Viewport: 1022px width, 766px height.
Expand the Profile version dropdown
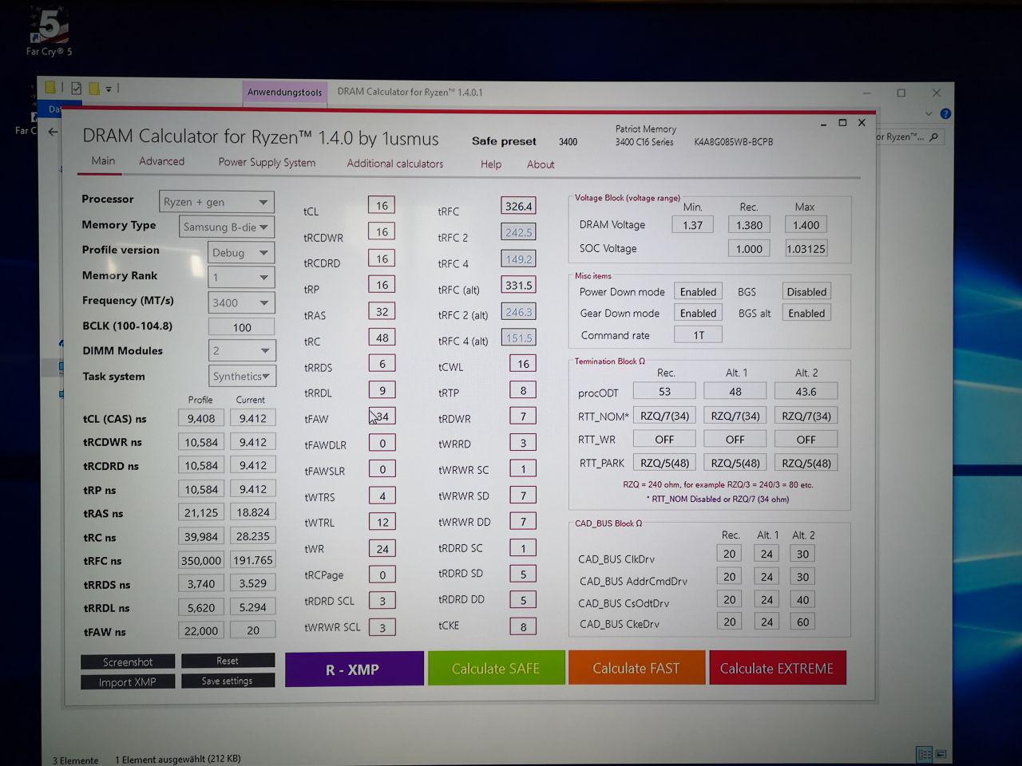coord(241,252)
